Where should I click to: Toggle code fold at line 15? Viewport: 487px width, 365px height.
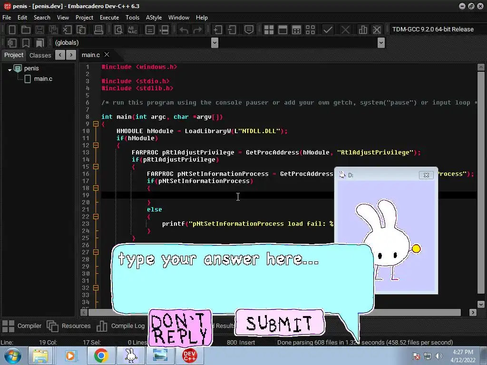(x=96, y=167)
